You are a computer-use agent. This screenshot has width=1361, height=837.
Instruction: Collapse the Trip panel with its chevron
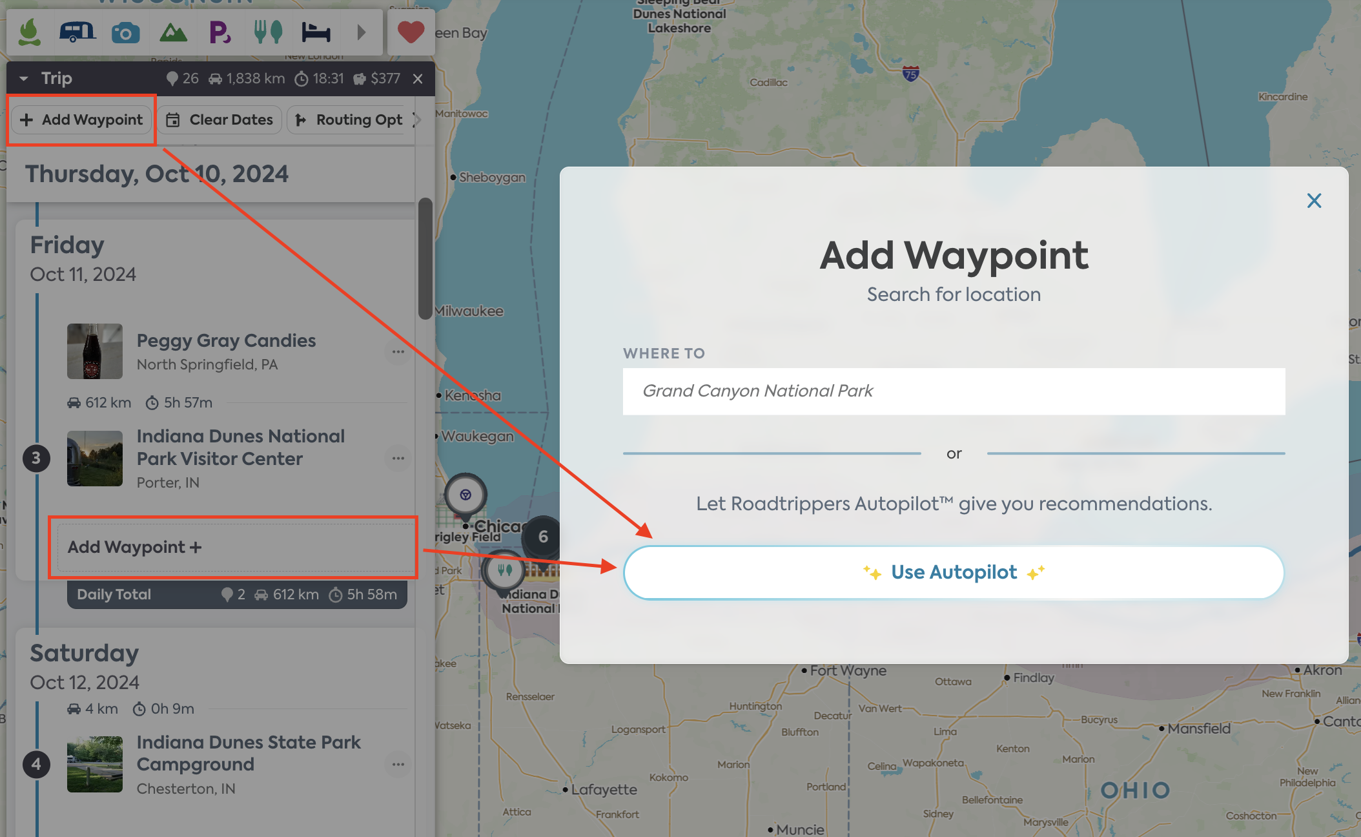click(x=23, y=77)
